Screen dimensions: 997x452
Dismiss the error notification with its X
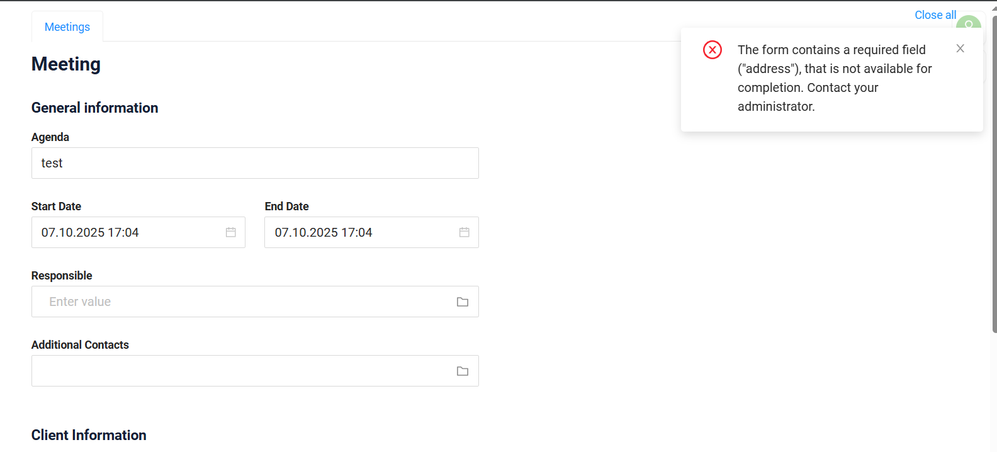(x=960, y=48)
